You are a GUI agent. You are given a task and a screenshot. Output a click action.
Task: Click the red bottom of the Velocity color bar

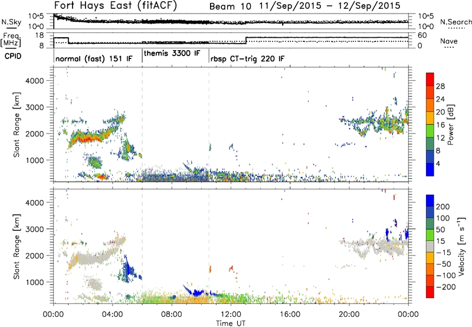[x=430, y=292]
